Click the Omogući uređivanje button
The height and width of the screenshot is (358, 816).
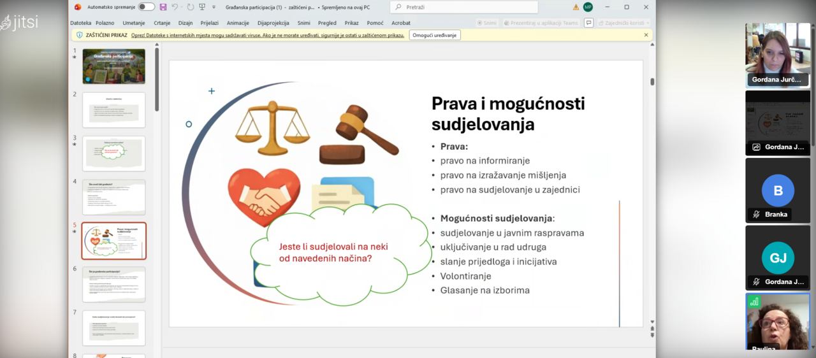point(435,35)
